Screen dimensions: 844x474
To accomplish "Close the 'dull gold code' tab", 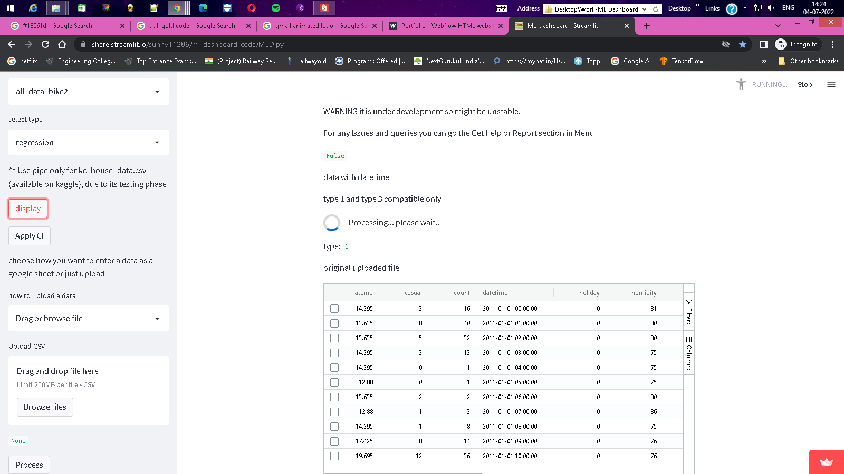I will tap(248, 26).
